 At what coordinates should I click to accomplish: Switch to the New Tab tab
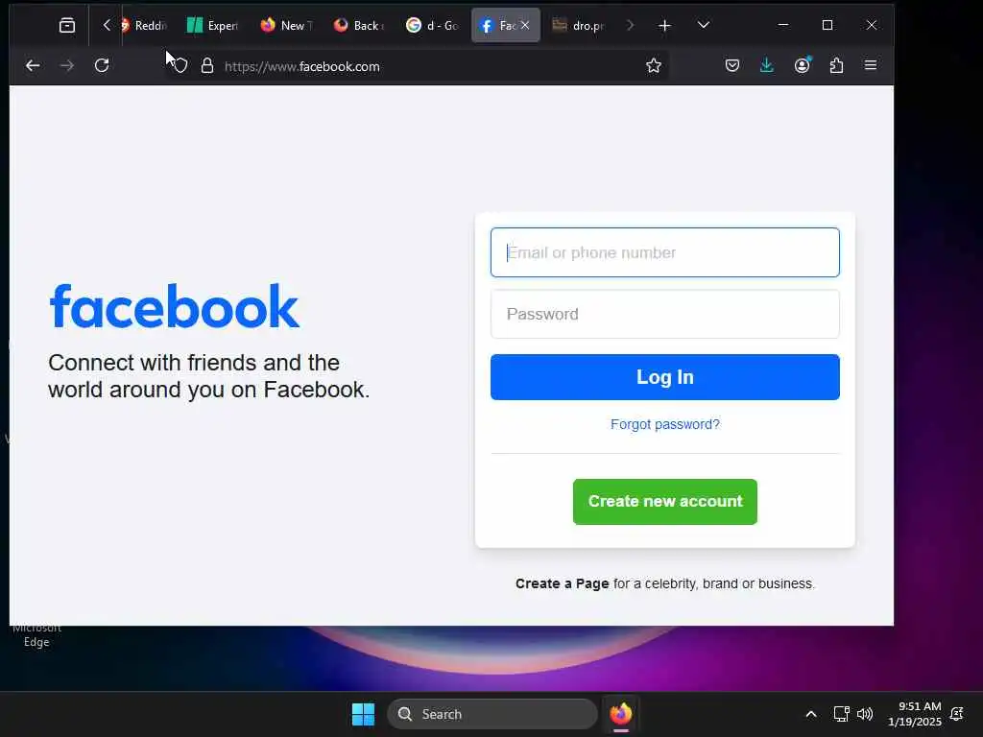click(x=286, y=25)
